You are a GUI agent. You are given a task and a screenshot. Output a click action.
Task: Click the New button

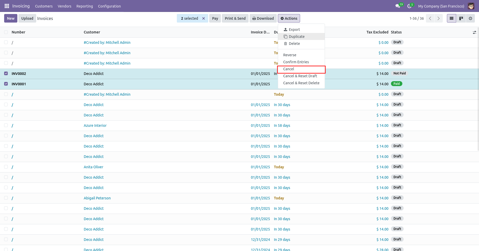click(11, 18)
